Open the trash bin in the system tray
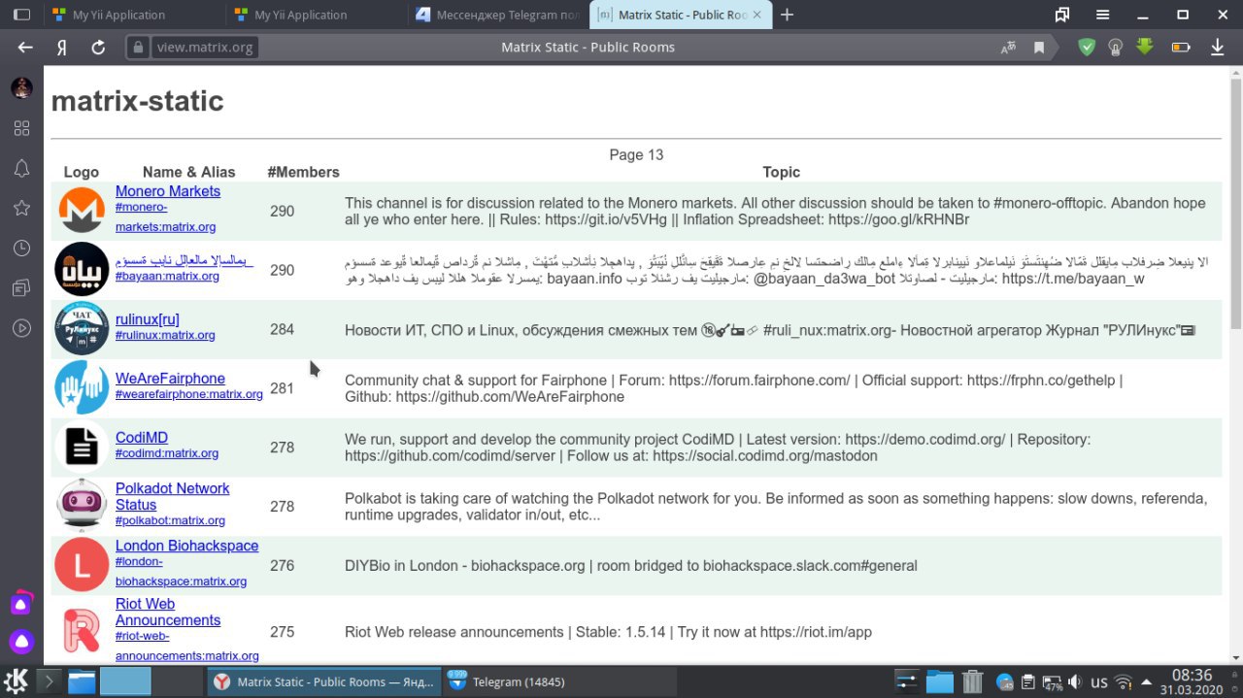Image resolution: width=1243 pixels, height=698 pixels. pyautogui.click(x=973, y=681)
